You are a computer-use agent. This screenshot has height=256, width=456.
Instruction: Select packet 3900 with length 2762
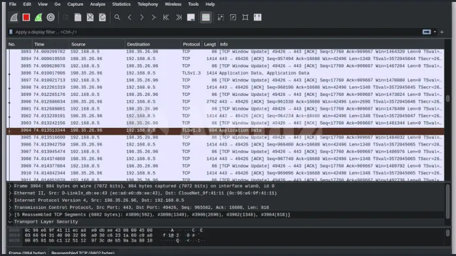pyautogui.click(x=225, y=102)
